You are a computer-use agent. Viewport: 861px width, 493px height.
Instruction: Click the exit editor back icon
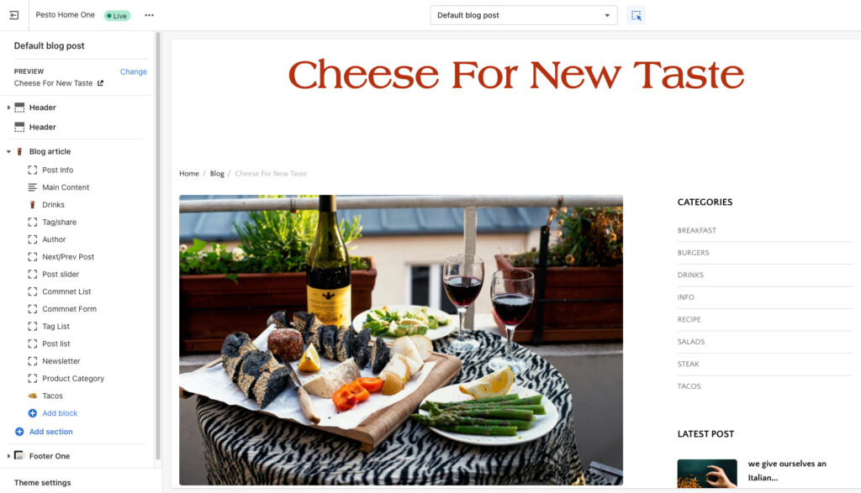tap(14, 15)
